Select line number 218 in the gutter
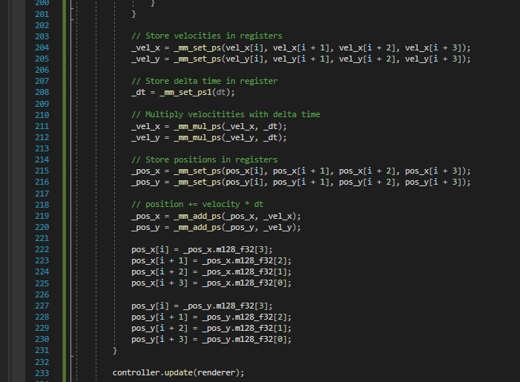 click(42, 205)
